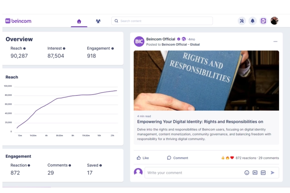Click the Interest value 87,504
The width and height of the screenshot is (290, 193).
56,56
